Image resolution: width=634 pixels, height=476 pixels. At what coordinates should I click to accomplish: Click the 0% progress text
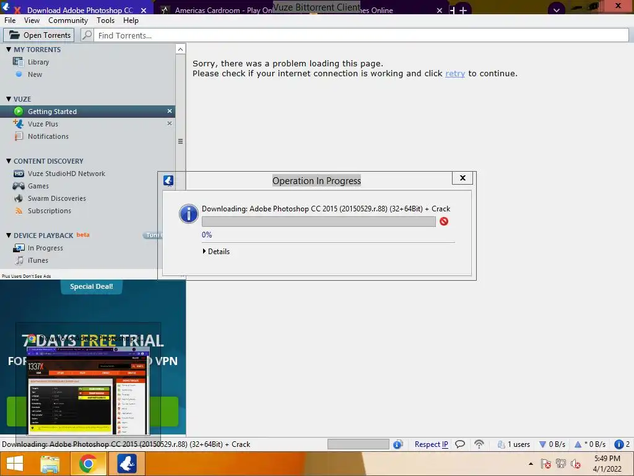click(x=207, y=235)
